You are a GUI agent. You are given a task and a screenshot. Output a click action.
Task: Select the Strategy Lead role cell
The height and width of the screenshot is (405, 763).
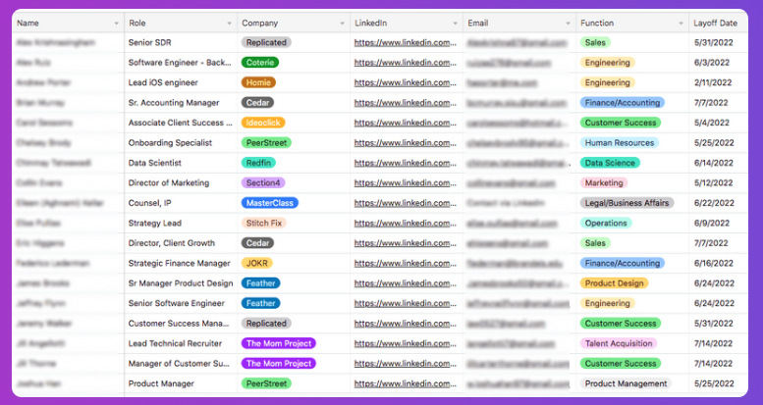pyautogui.click(x=181, y=224)
